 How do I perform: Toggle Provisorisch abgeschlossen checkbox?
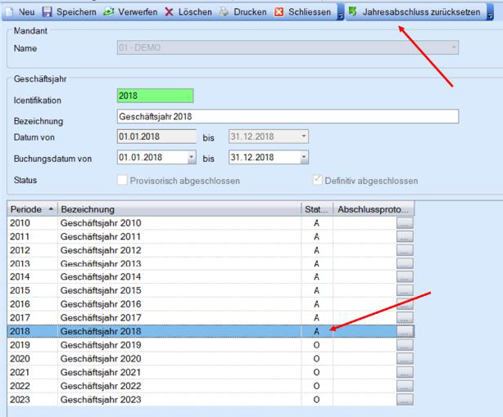124,181
